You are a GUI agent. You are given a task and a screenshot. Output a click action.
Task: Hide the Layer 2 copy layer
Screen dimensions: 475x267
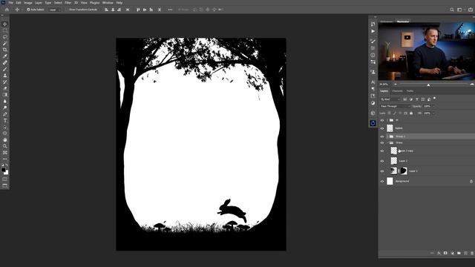point(382,151)
